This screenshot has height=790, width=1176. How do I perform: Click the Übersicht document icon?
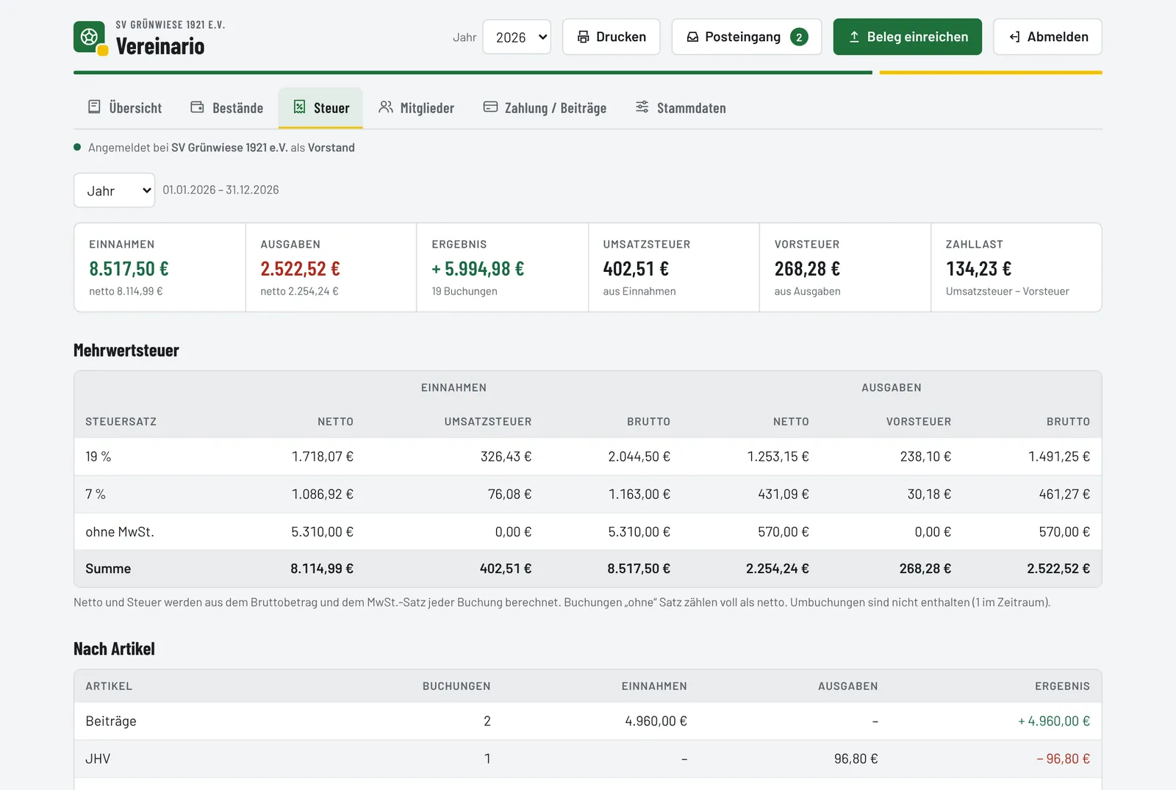tap(94, 107)
